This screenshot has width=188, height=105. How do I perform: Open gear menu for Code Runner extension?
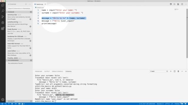[31, 34]
